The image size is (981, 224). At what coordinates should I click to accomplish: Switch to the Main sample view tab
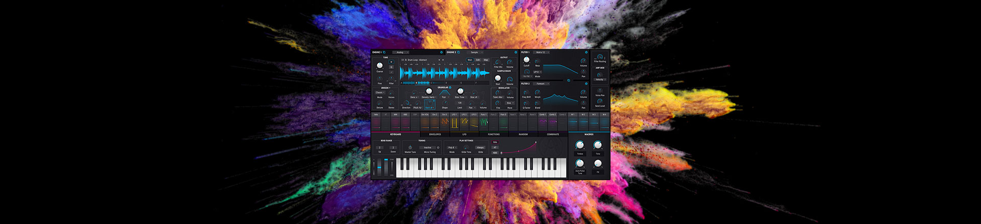(x=470, y=60)
